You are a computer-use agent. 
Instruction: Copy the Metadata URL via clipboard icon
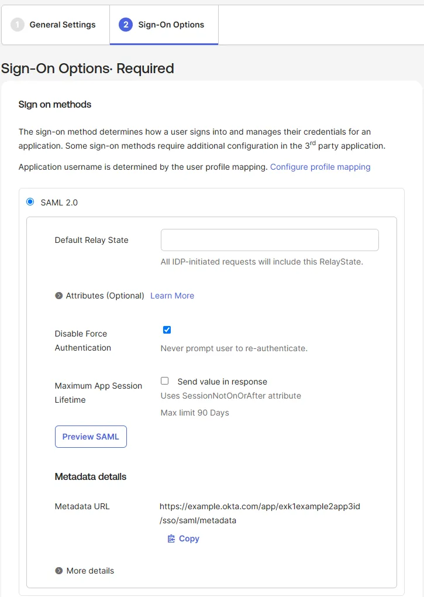[x=171, y=538]
